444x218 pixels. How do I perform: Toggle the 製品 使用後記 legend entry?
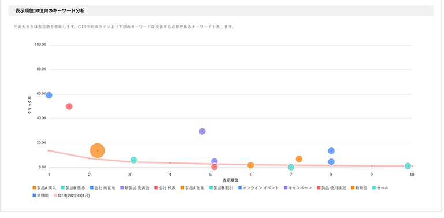pos(331,188)
